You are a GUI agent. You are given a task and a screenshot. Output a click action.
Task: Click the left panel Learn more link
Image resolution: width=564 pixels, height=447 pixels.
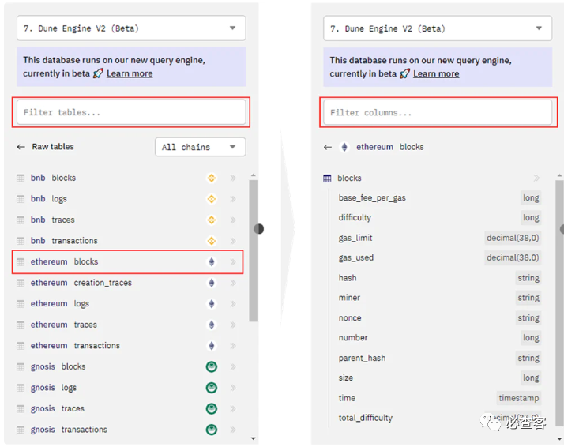pyautogui.click(x=130, y=73)
